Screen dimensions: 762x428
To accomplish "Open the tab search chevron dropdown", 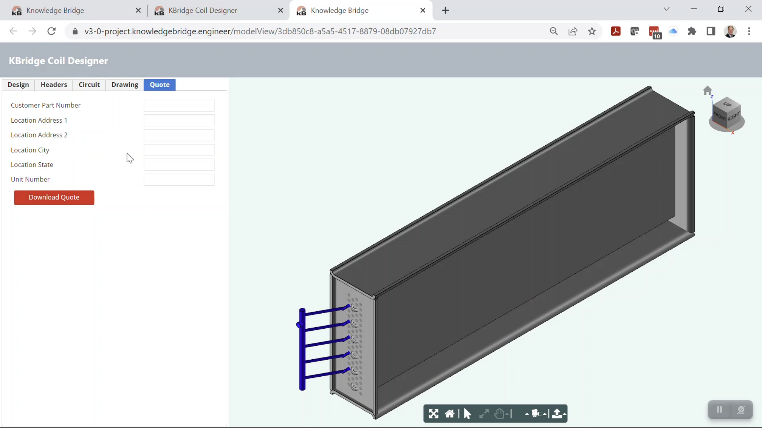I will [667, 9].
